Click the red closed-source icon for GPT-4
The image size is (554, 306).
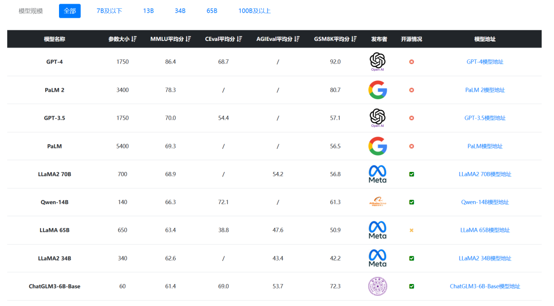pos(411,62)
